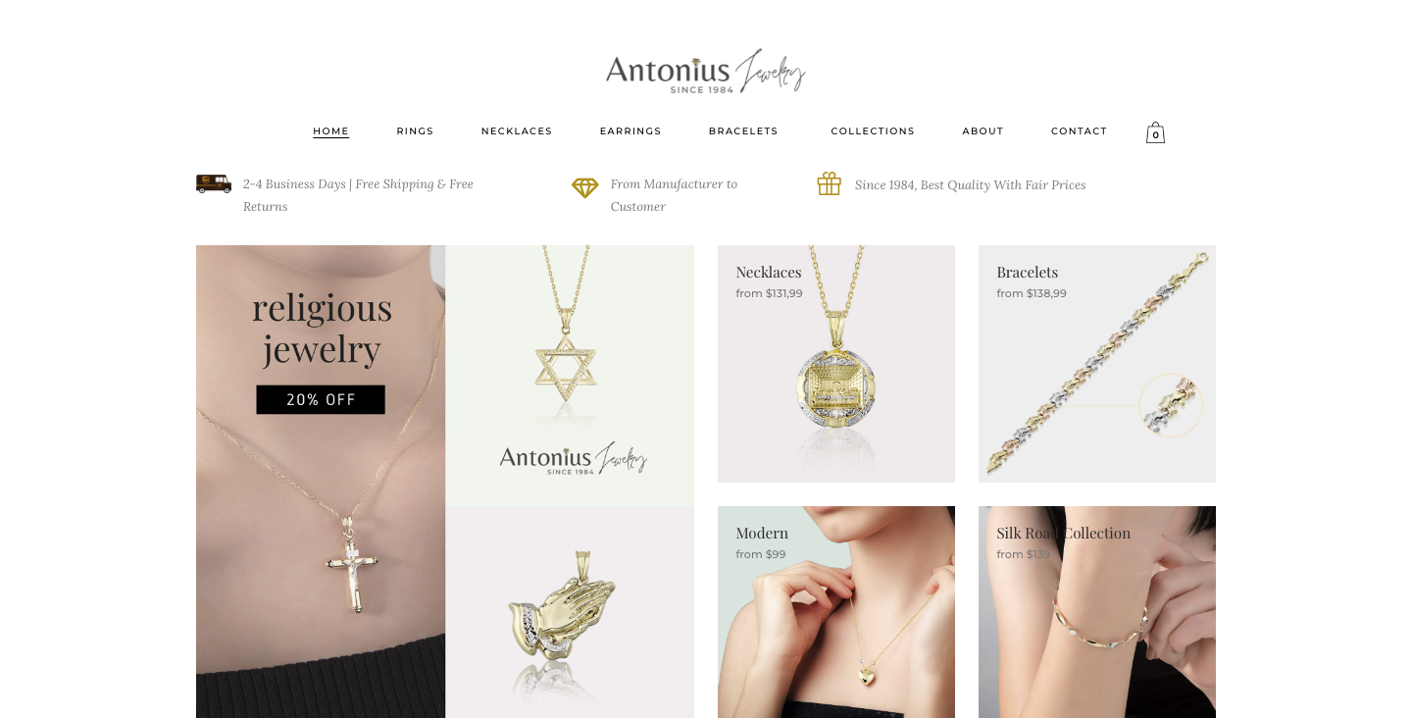Click the gift box icon
Screen dimensions: 1412x718
[x=830, y=184]
